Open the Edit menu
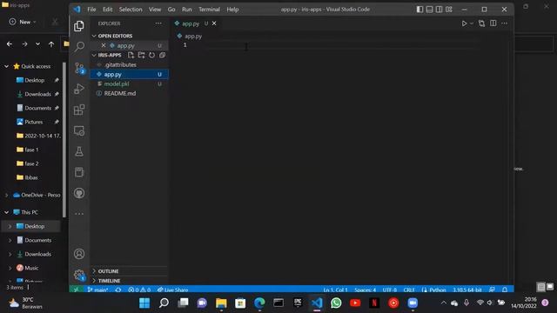Viewport: 557px width, 313px height. click(107, 10)
